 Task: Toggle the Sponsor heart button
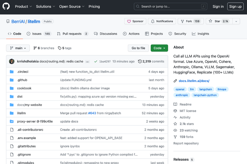135,21
